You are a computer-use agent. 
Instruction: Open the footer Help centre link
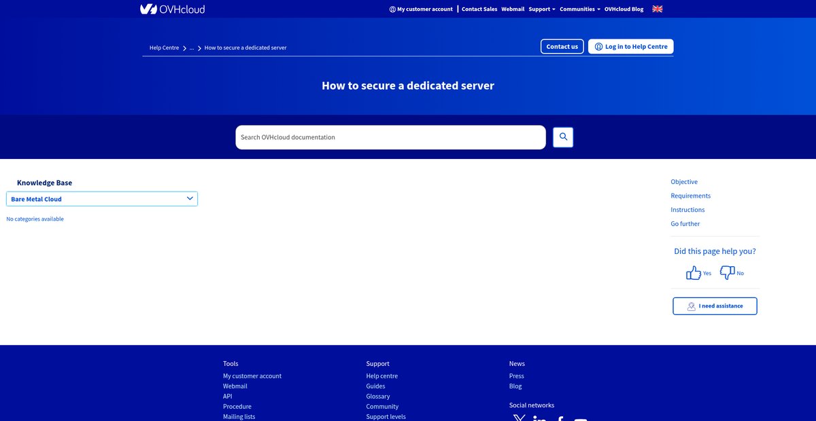pyautogui.click(x=382, y=376)
